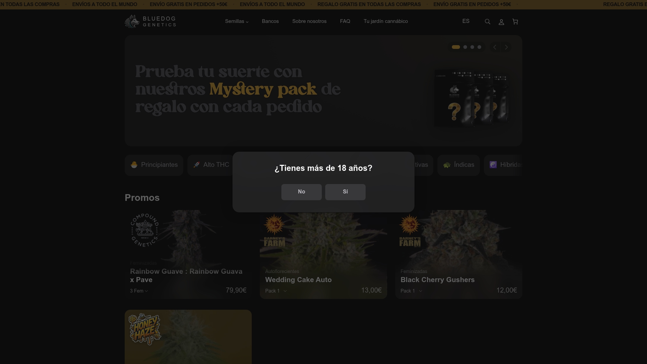Open the Bancos menu item

point(270,22)
